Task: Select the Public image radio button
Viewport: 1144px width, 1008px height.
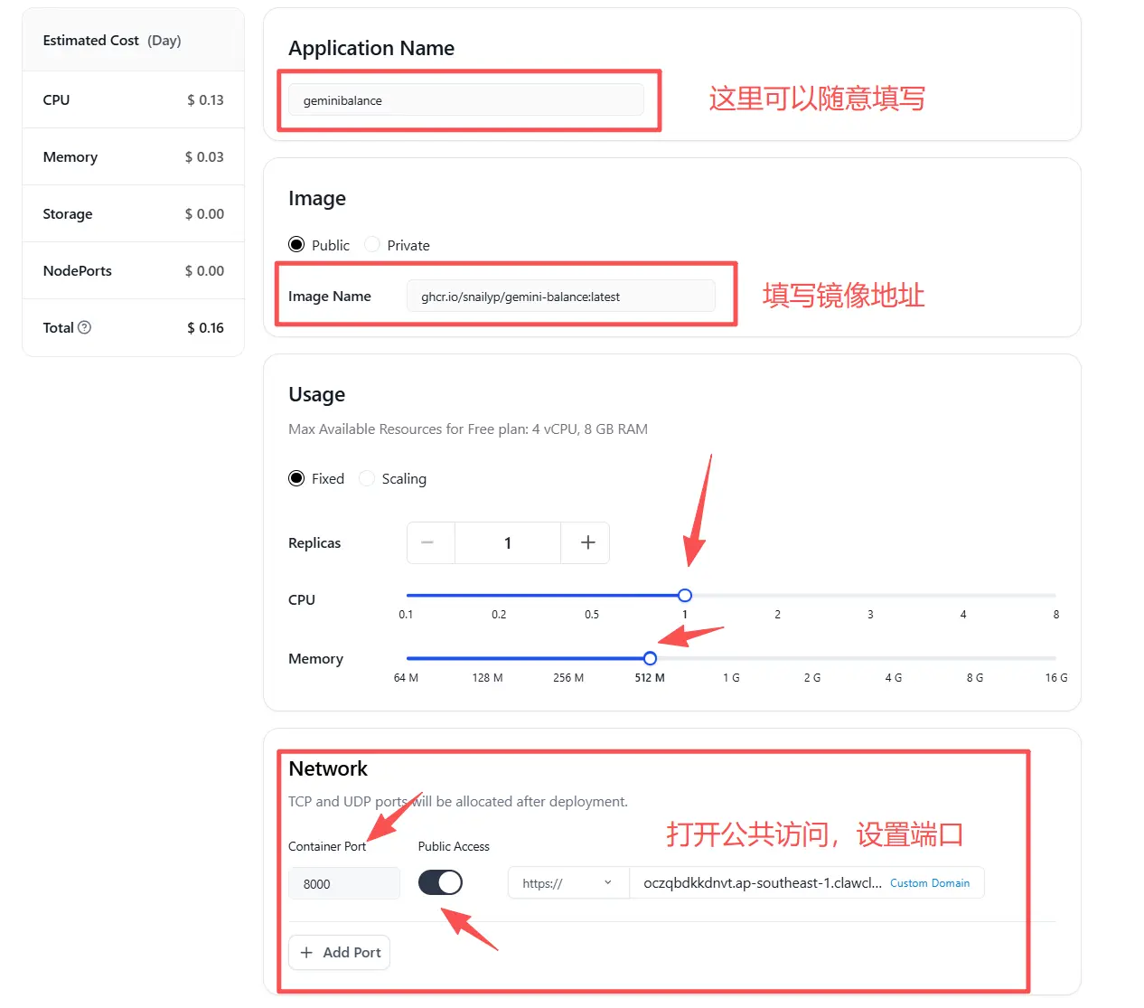Action: tap(296, 244)
